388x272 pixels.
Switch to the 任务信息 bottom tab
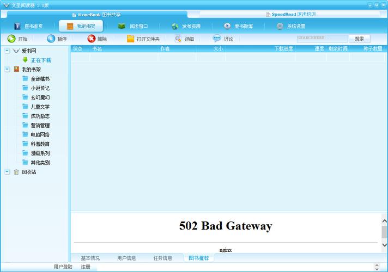[162, 258]
